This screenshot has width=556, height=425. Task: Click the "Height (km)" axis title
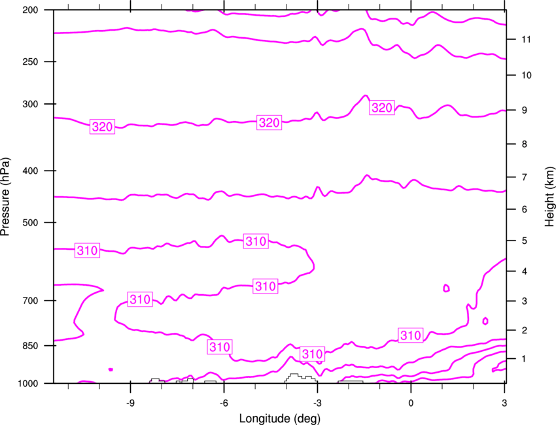click(549, 196)
